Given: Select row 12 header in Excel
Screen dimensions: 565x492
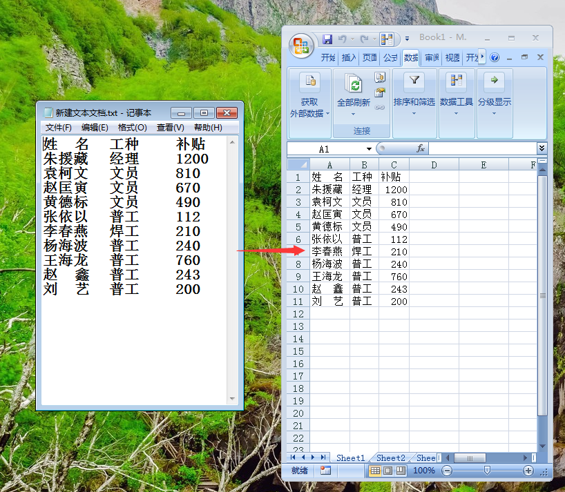Looking at the screenshot, I should tap(298, 314).
